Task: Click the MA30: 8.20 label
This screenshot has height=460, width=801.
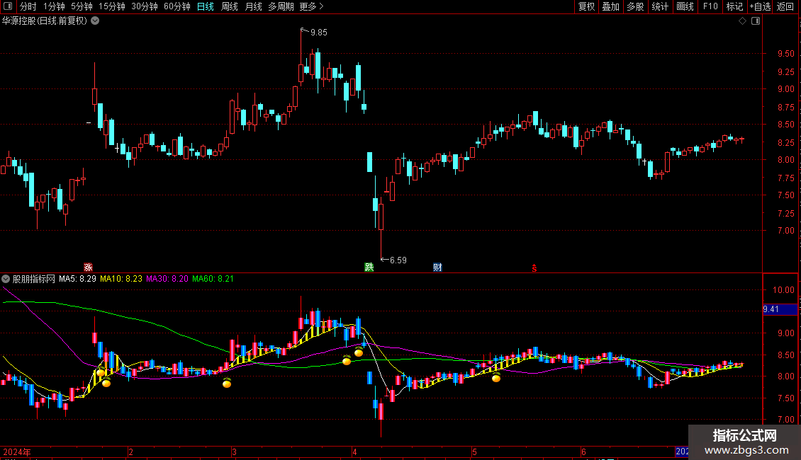Action: 167,279
